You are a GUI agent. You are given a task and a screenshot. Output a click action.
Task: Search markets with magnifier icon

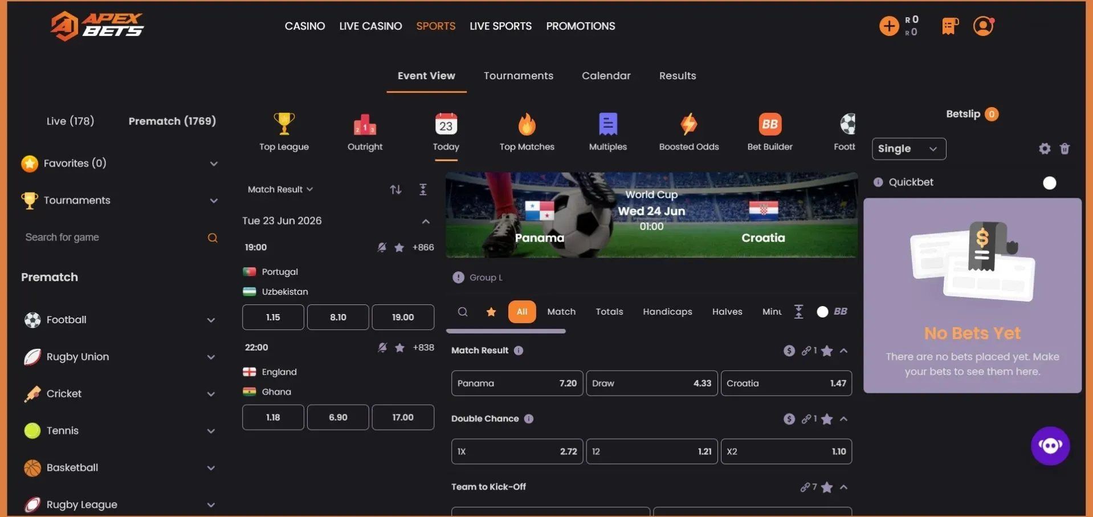463,312
